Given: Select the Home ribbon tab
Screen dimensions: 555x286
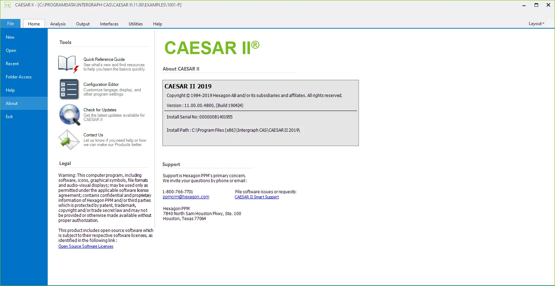Looking at the screenshot, I should (x=34, y=24).
